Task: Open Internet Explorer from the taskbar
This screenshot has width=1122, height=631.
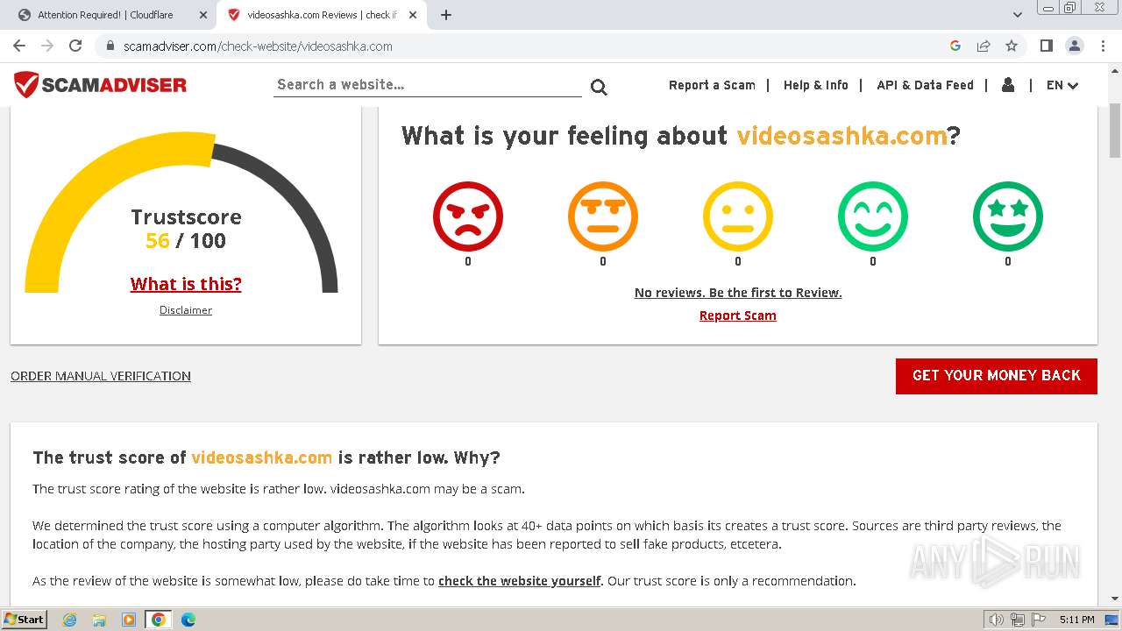Action: (70, 620)
